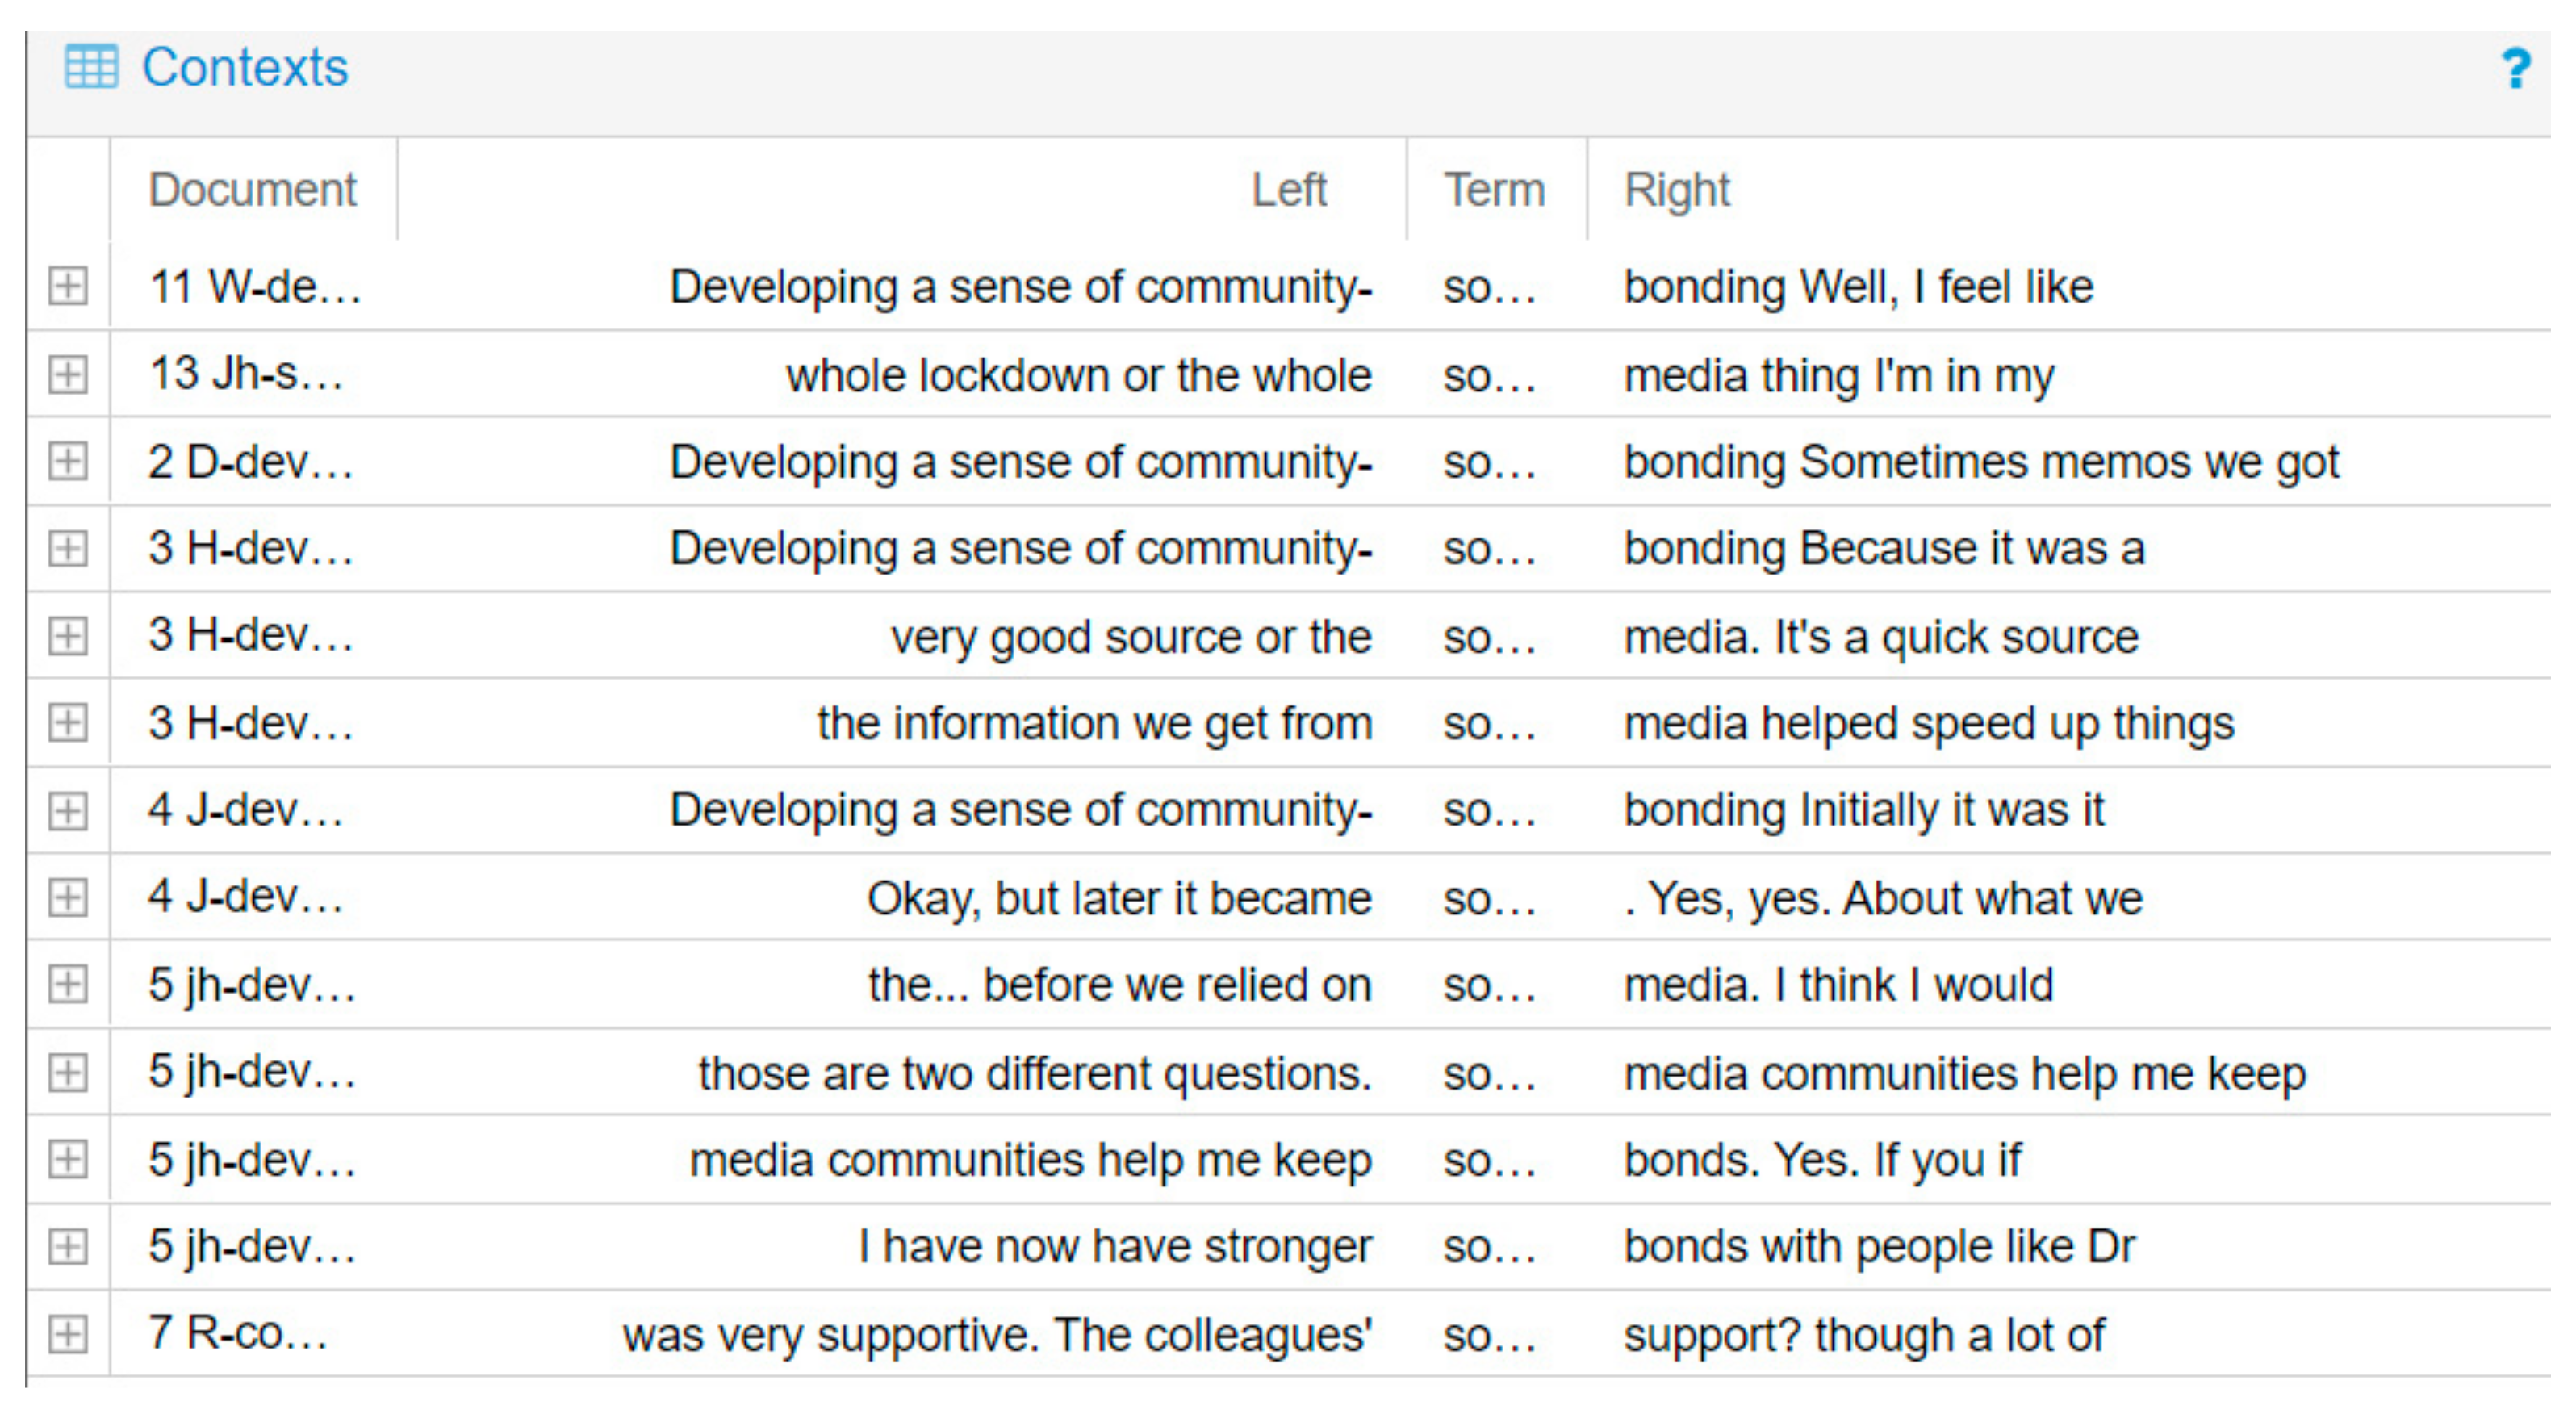Expand row with 'very good source or the'

click(x=68, y=636)
